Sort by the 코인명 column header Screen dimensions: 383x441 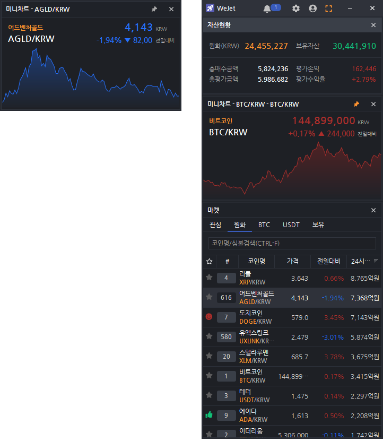[x=256, y=262]
